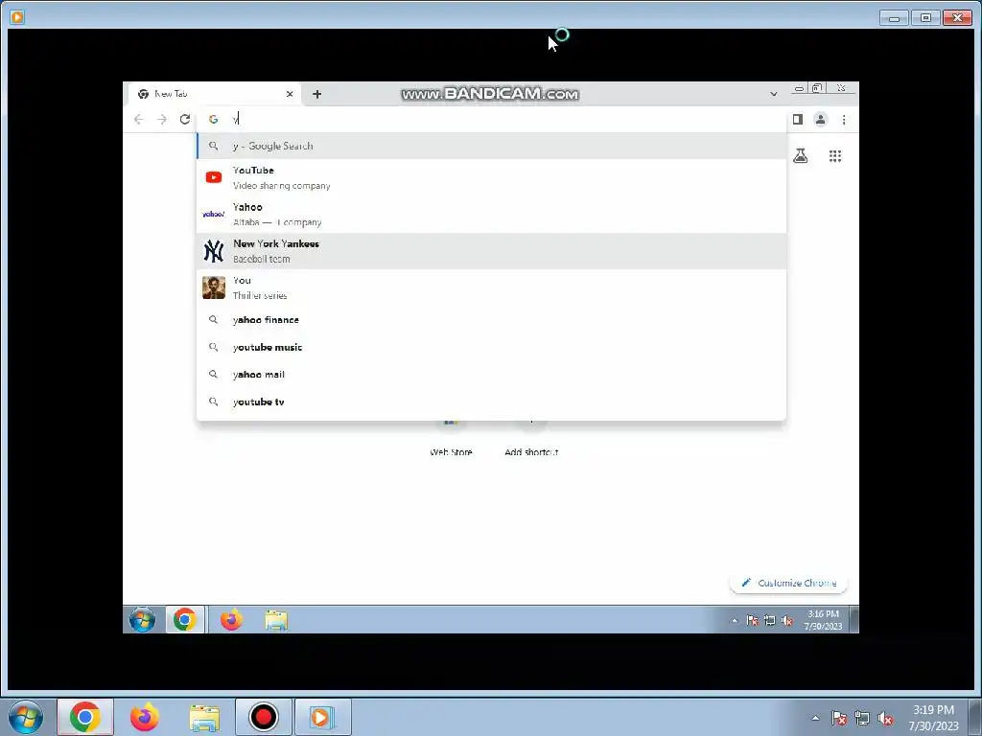Open the Google apps grid icon
Image resolution: width=982 pixels, height=736 pixels.
pyautogui.click(x=835, y=156)
